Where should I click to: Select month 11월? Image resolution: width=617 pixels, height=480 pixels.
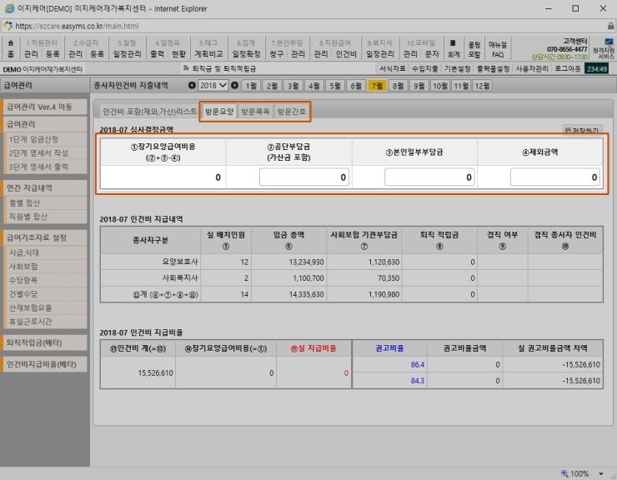(x=461, y=85)
